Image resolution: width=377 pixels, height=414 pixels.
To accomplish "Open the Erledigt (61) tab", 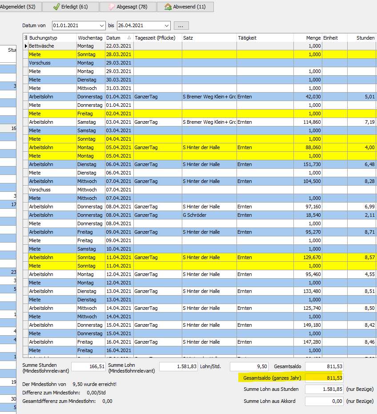I will tap(70, 7).
